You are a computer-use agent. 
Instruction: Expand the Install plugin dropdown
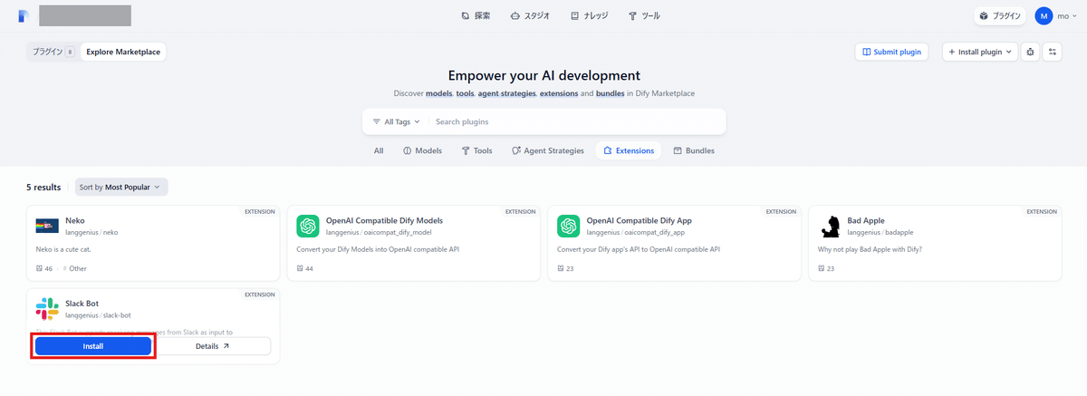pos(980,52)
